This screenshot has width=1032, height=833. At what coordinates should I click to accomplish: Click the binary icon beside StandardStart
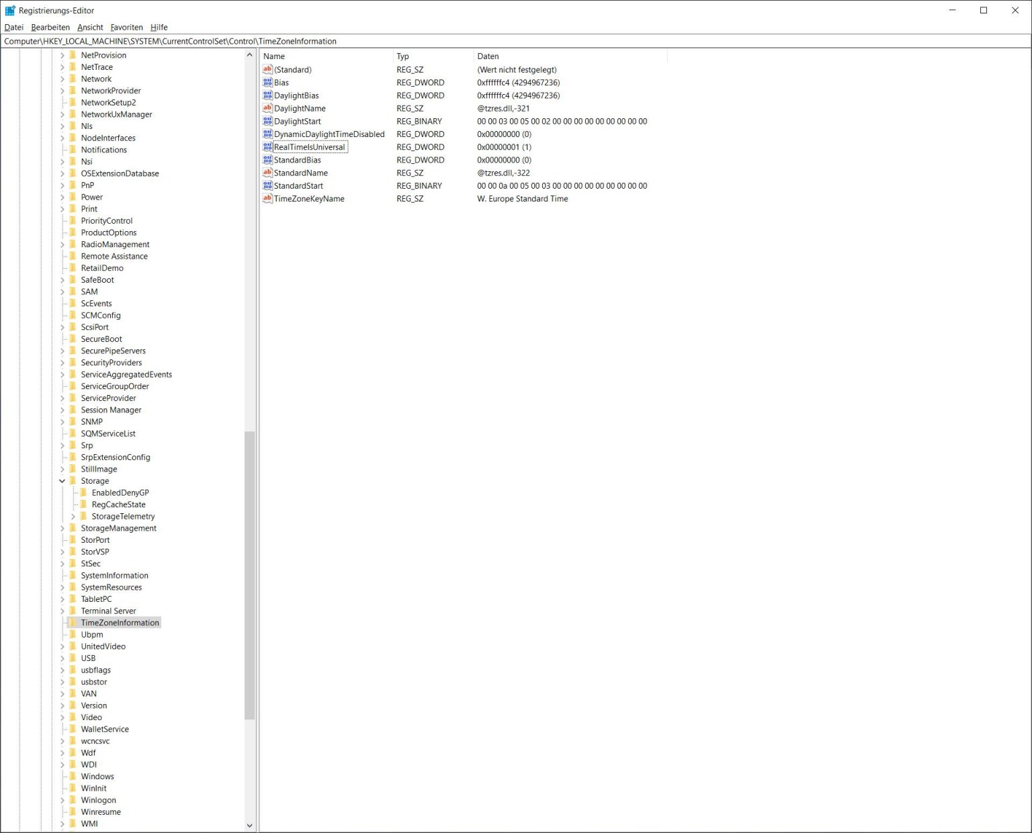(x=267, y=185)
